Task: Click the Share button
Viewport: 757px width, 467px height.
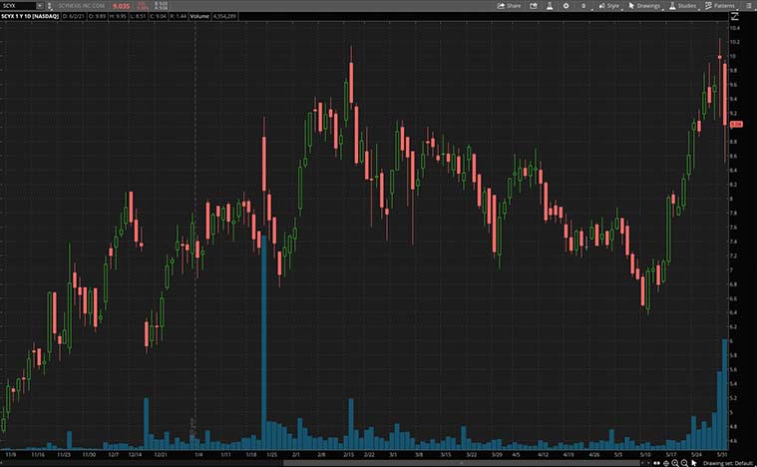Action: coord(509,6)
